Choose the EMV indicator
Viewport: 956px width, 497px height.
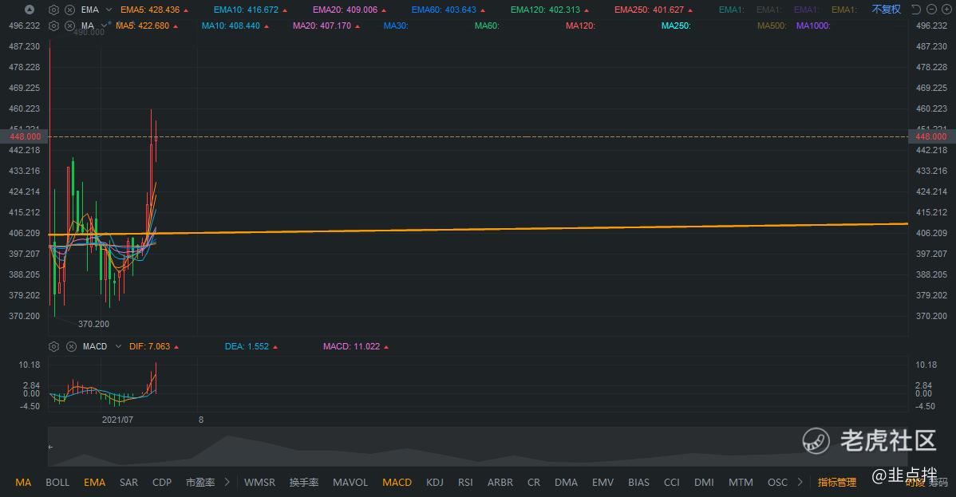pos(602,483)
